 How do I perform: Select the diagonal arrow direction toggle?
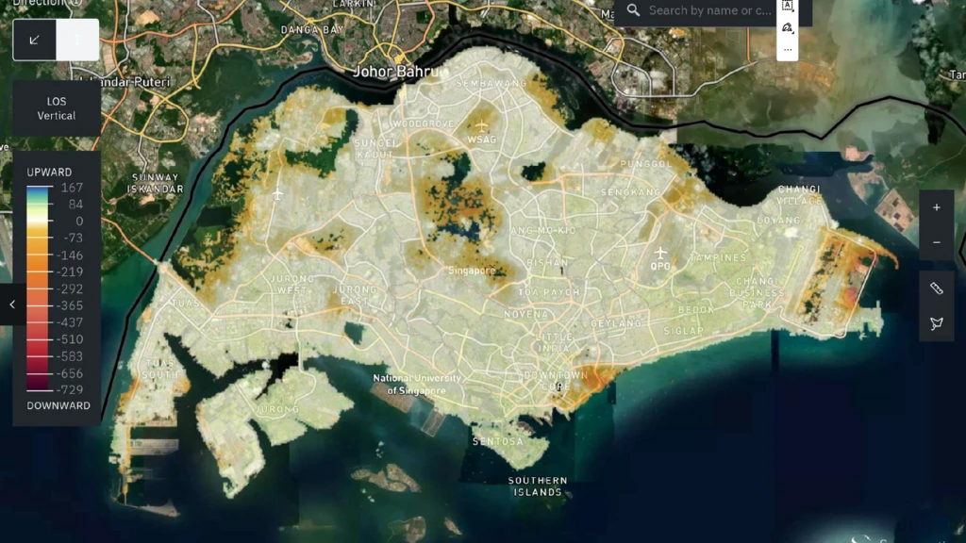[x=35, y=40]
